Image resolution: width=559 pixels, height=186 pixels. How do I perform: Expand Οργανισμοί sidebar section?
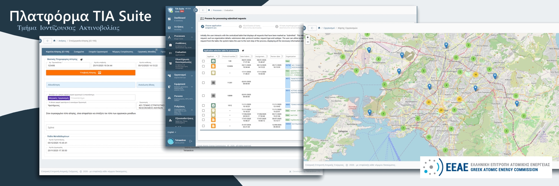tap(180, 76)
